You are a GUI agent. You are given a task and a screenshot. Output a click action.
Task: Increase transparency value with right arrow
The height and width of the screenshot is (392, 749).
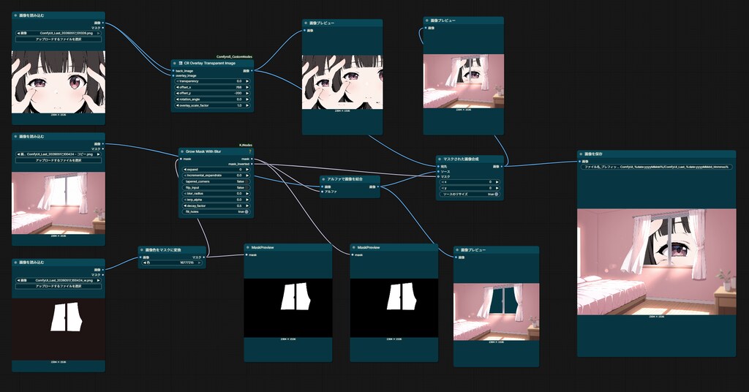247,81
